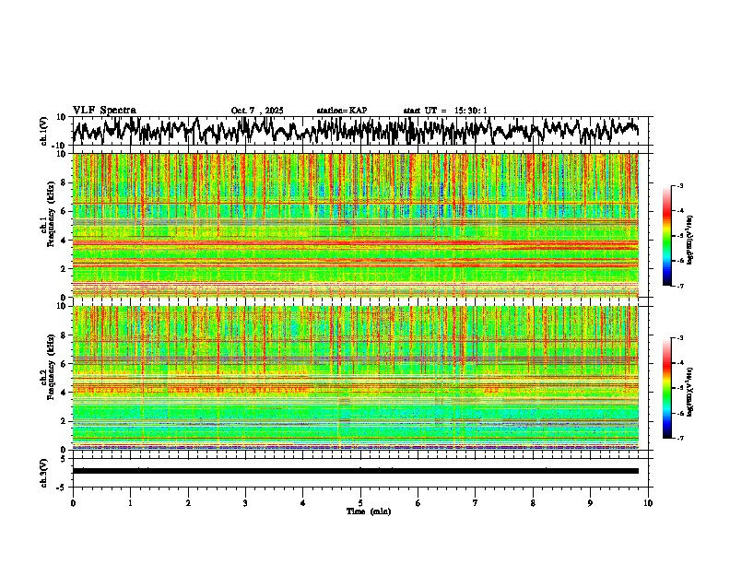Click time axis tick label 3

tap(245, 503)
